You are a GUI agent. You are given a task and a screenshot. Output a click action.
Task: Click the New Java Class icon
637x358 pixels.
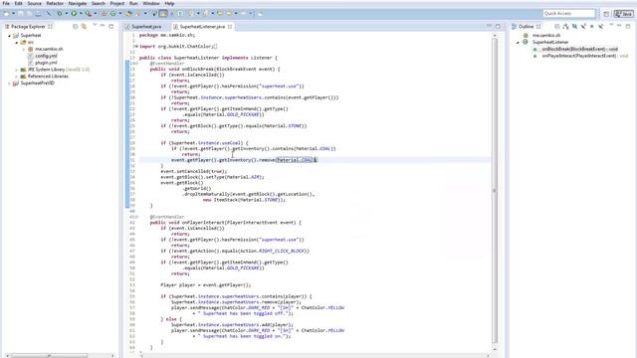pos(112,13)
